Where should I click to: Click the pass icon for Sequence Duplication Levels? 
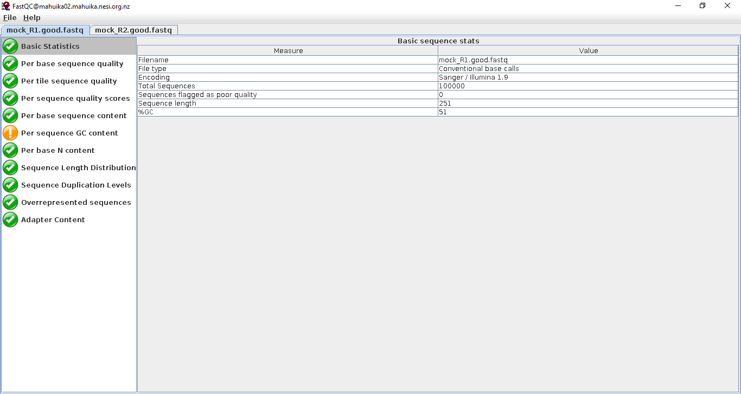10,185
